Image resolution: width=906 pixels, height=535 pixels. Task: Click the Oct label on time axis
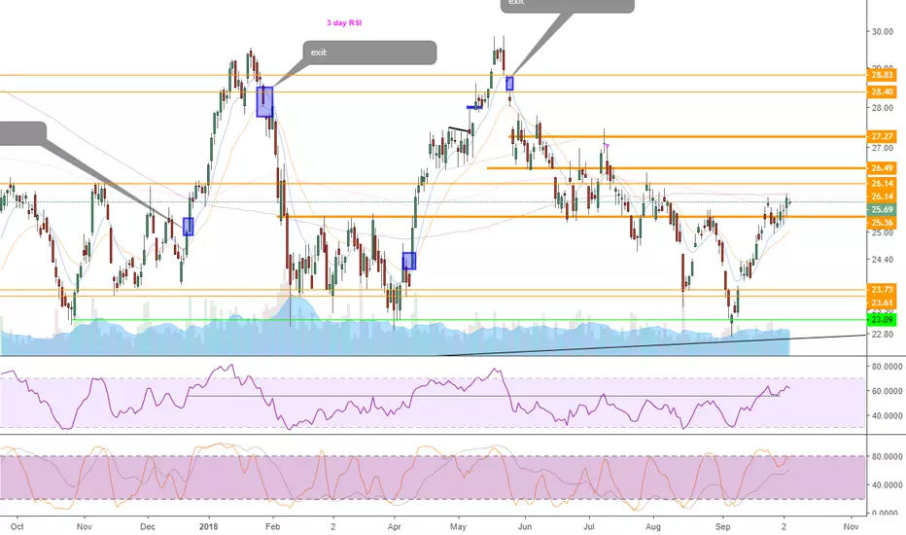(17, 527)
